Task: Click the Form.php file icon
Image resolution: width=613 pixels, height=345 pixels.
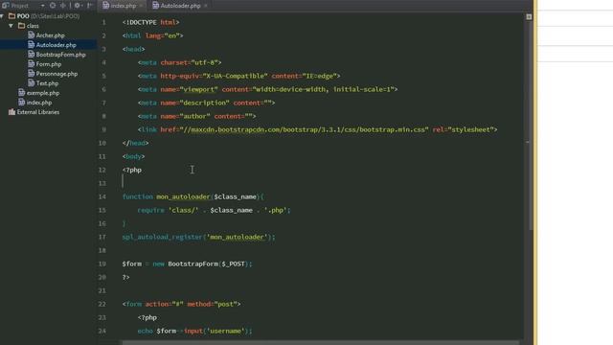Action: click(x=32, y=64)
